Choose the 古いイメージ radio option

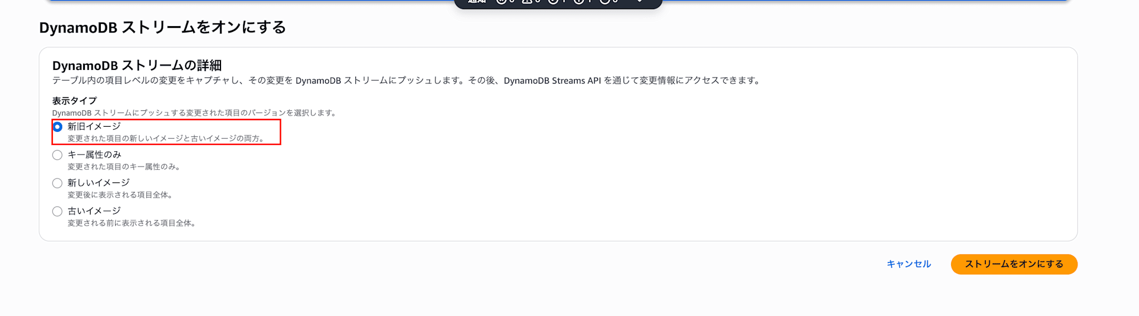point(58,211)
